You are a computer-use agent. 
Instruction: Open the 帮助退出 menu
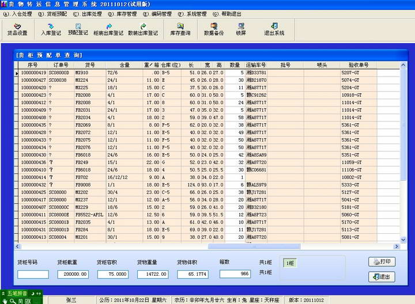[x=227, y=14]
